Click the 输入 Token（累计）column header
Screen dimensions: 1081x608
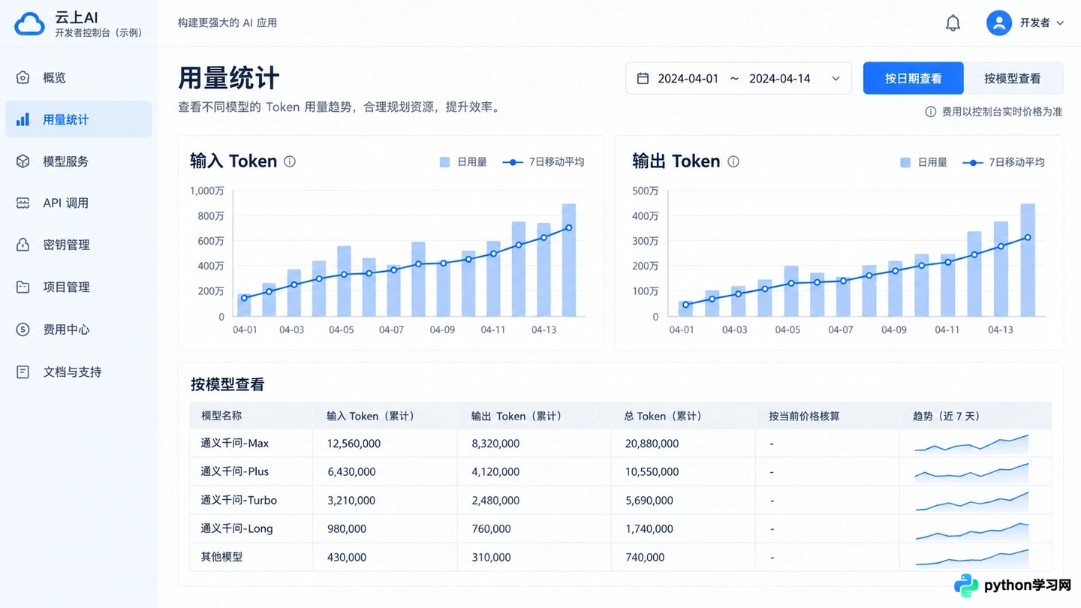tap(371, 416)
